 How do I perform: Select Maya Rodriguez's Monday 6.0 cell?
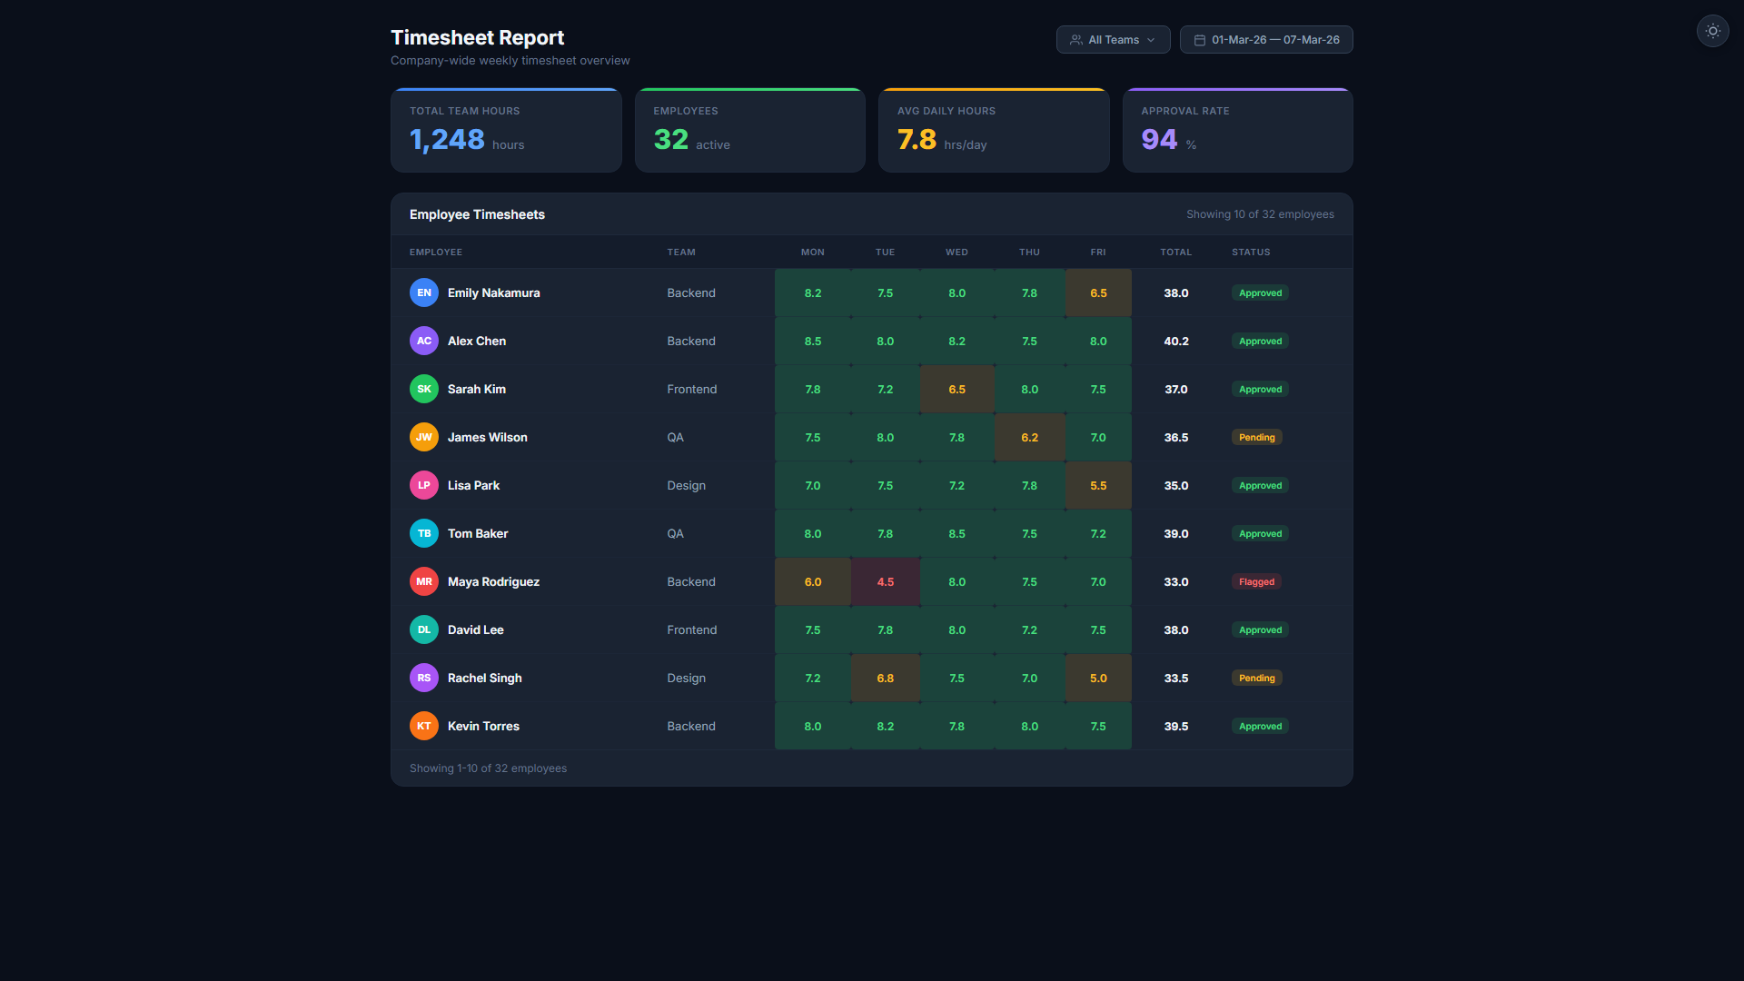pyautogui.click(x=813, y=581)
